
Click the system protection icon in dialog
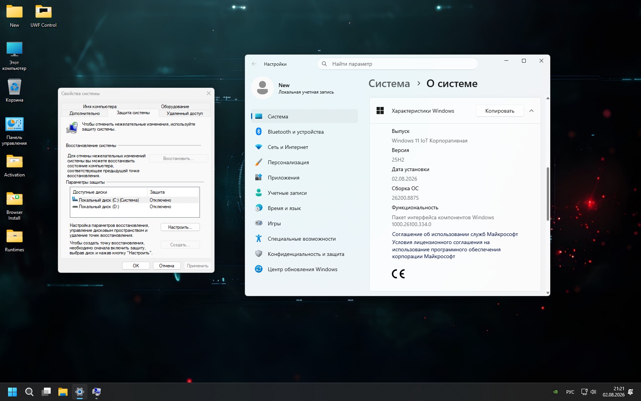coord(72,128)
